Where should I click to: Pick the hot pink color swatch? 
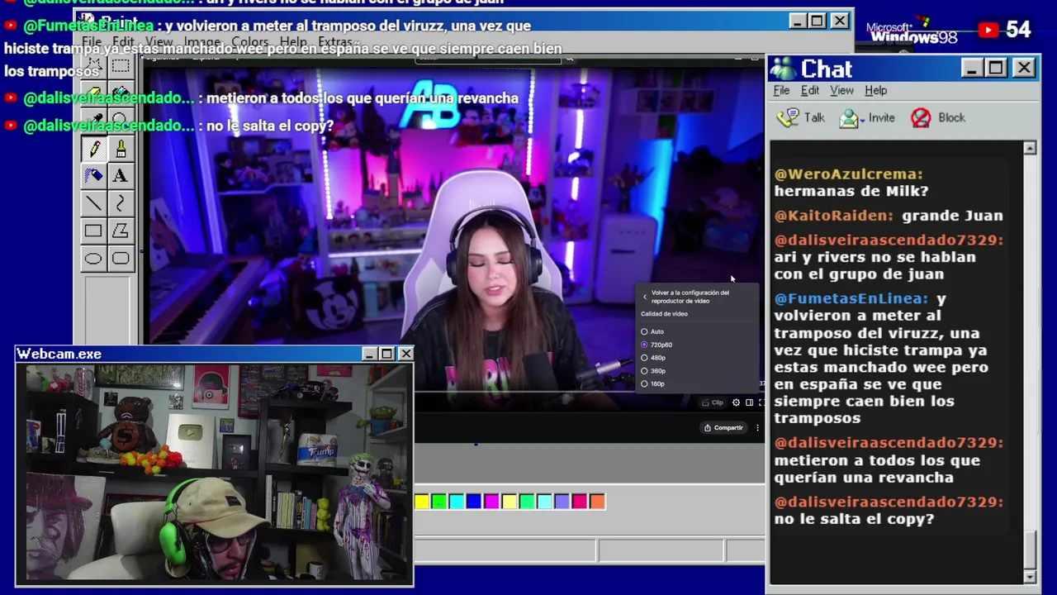coord(580,501)
